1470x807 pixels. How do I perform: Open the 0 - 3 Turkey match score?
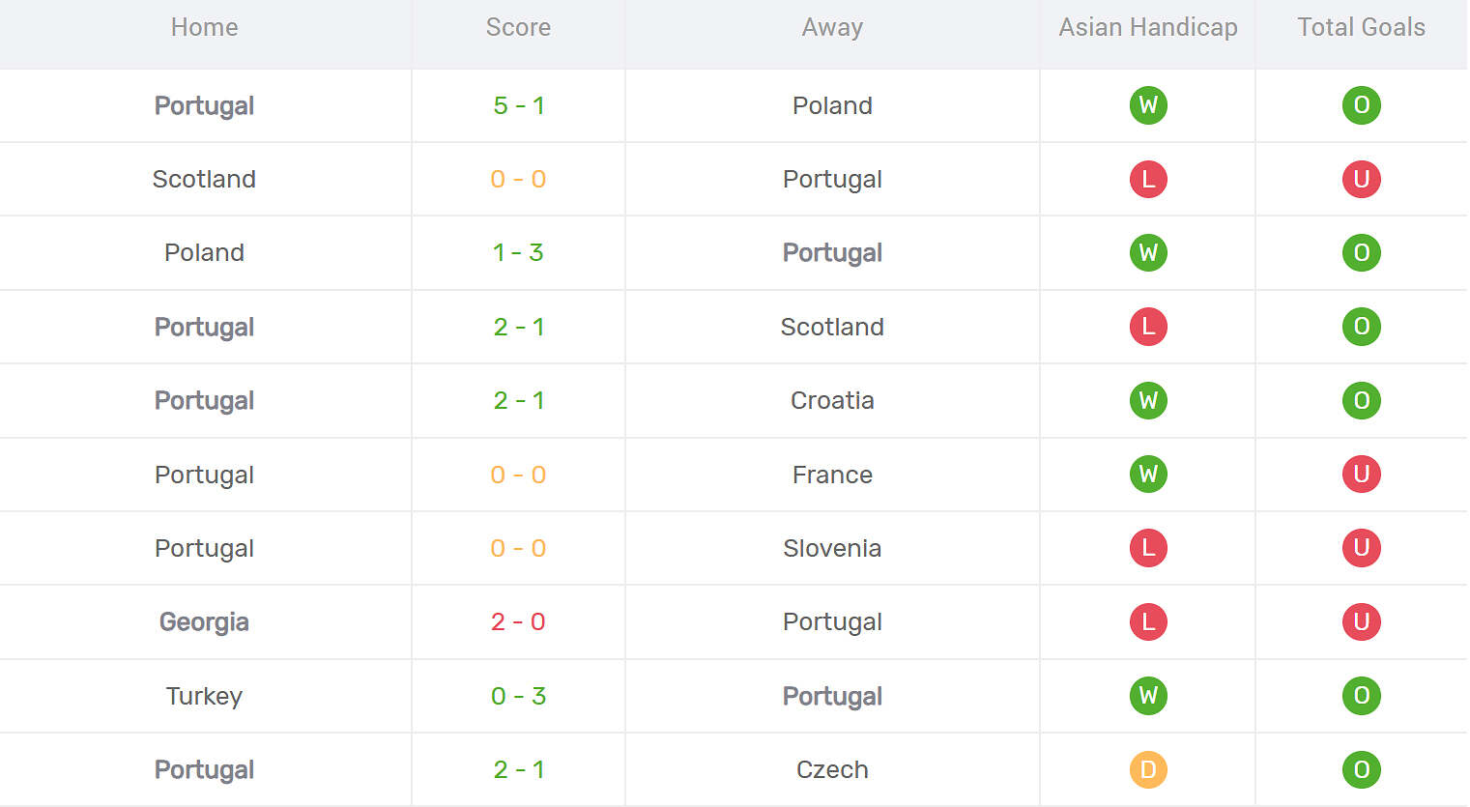[518, 696]
